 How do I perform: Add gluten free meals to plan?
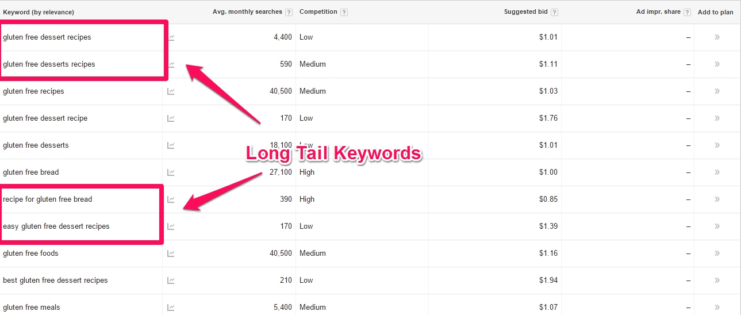pos(717,308)
